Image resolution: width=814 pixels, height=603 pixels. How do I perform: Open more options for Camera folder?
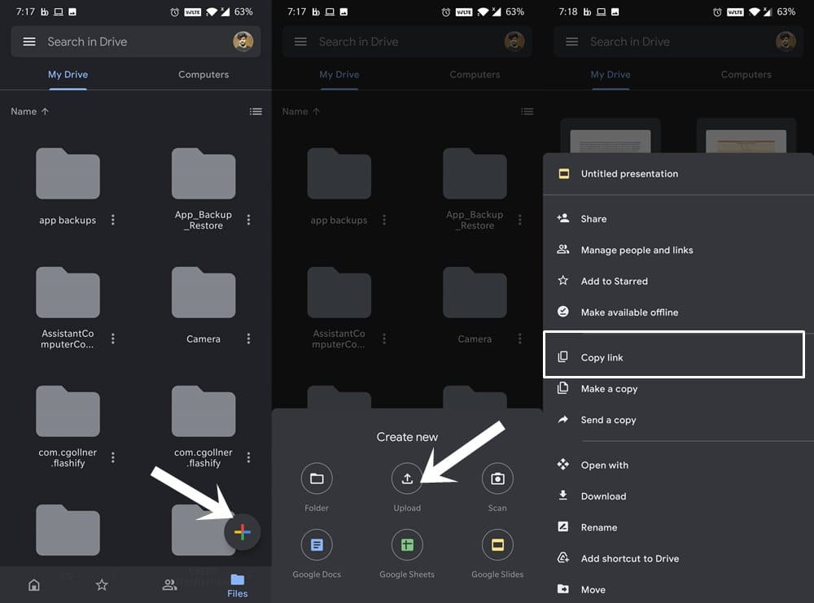click(x=248, y=339)
